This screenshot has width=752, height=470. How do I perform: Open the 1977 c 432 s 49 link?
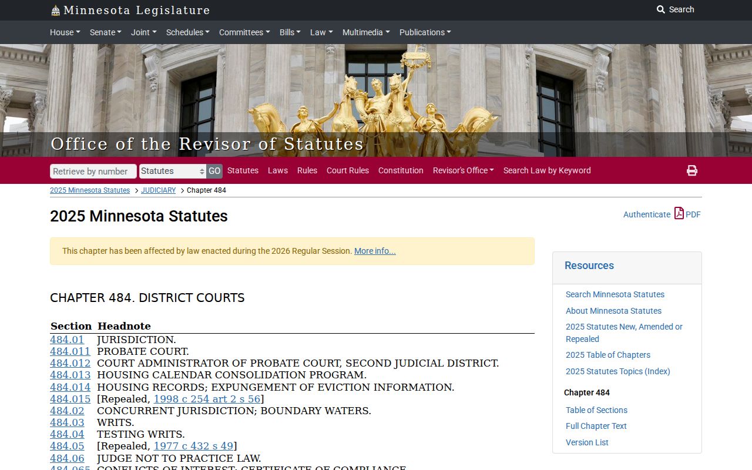[193, 446]
